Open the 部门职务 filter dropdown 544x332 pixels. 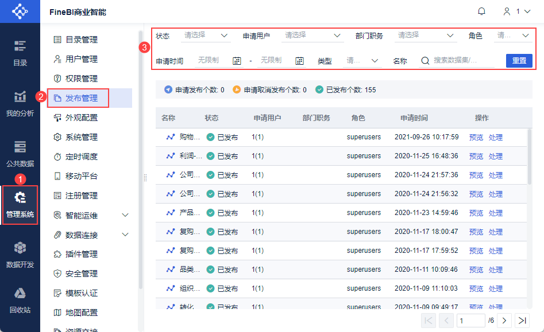(425, 36)
